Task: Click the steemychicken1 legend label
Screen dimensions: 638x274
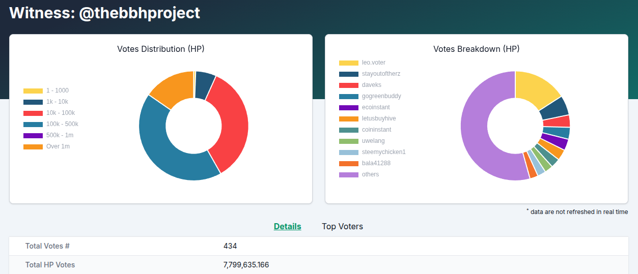Action: (x=384, y=152)
